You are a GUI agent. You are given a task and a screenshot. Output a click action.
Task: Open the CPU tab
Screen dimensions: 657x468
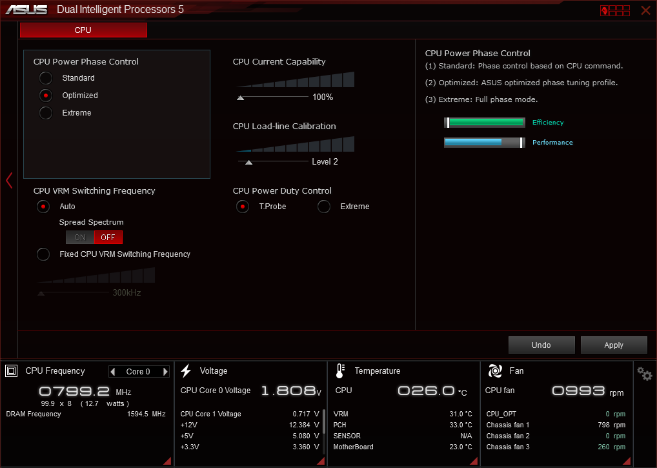tap(83, 30)
